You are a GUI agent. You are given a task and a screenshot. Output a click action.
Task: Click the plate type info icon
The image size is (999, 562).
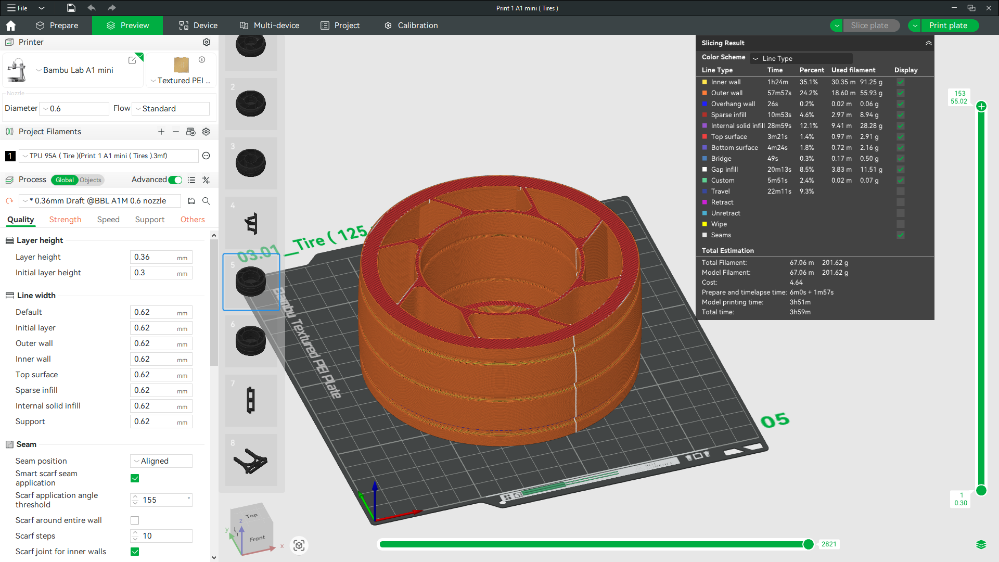[202, 60]
